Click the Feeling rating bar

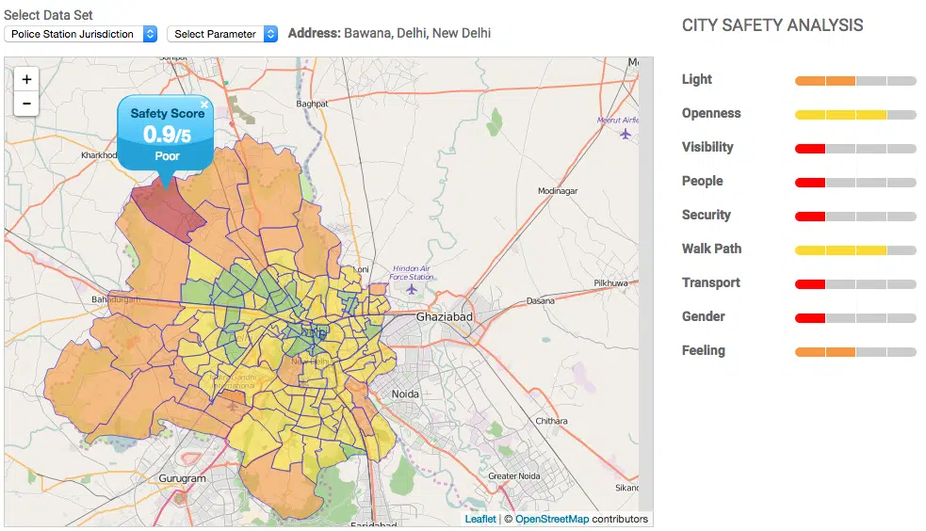[x=855, y=352]
